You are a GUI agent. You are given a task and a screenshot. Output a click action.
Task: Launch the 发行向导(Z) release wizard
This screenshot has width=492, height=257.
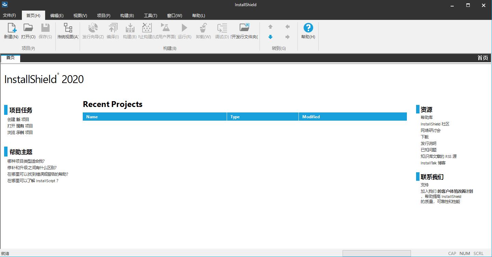point(93,28)
